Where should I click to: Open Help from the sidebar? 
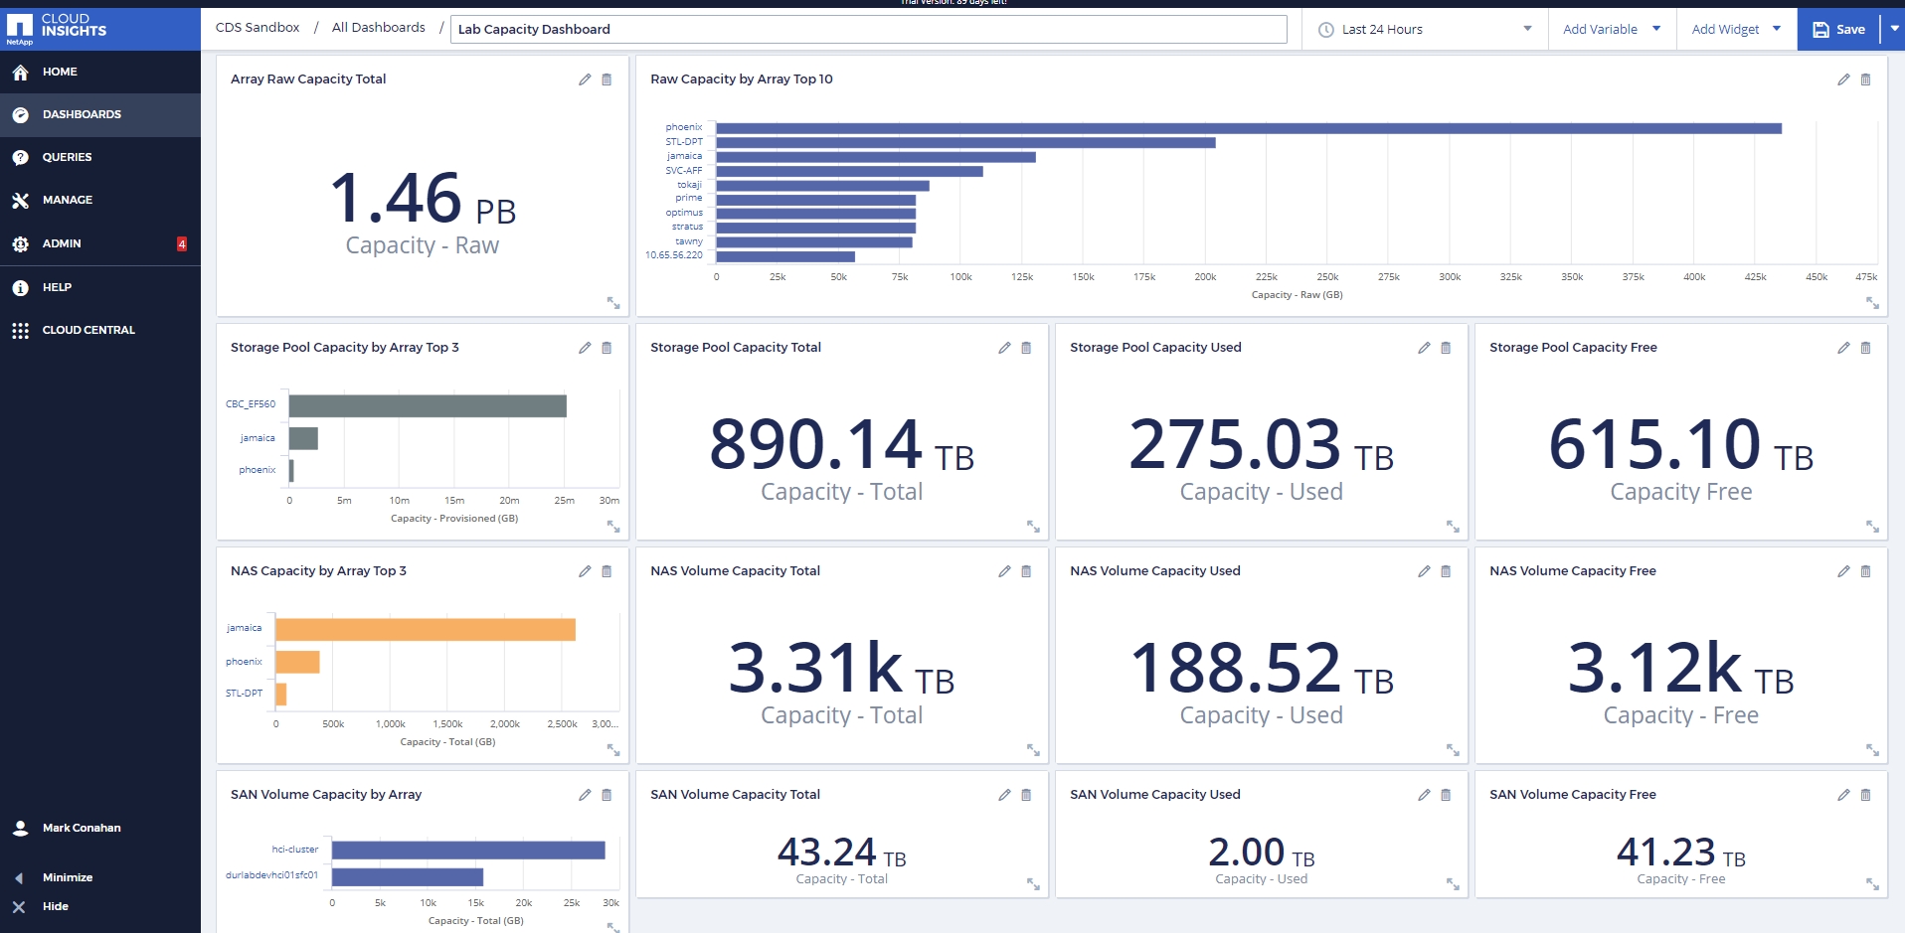pyautogui.click(x=21, y=287)
